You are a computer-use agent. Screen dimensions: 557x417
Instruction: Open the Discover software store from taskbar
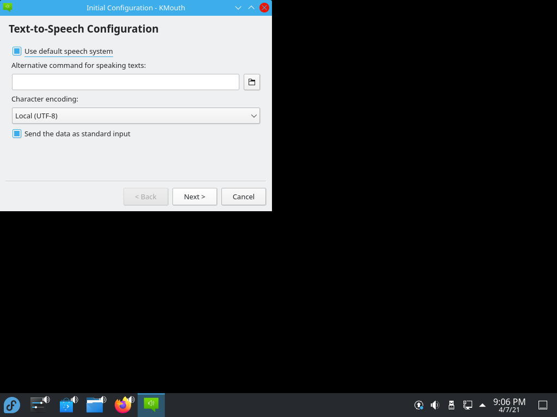tap(67, 405)
